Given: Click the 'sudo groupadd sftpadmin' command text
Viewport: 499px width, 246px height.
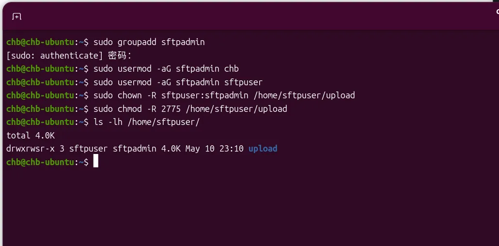Looking at the screenshot, I should [149, 42].
